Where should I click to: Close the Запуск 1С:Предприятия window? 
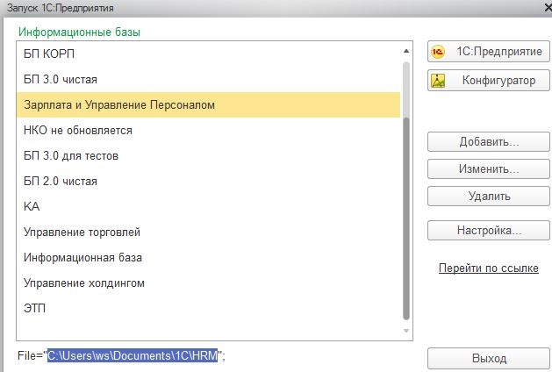coord(536,8)
